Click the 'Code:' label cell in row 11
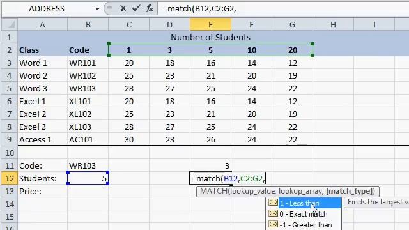Viewport: 409px width, 230px height. pyautogui.click(x=43, y=165)
